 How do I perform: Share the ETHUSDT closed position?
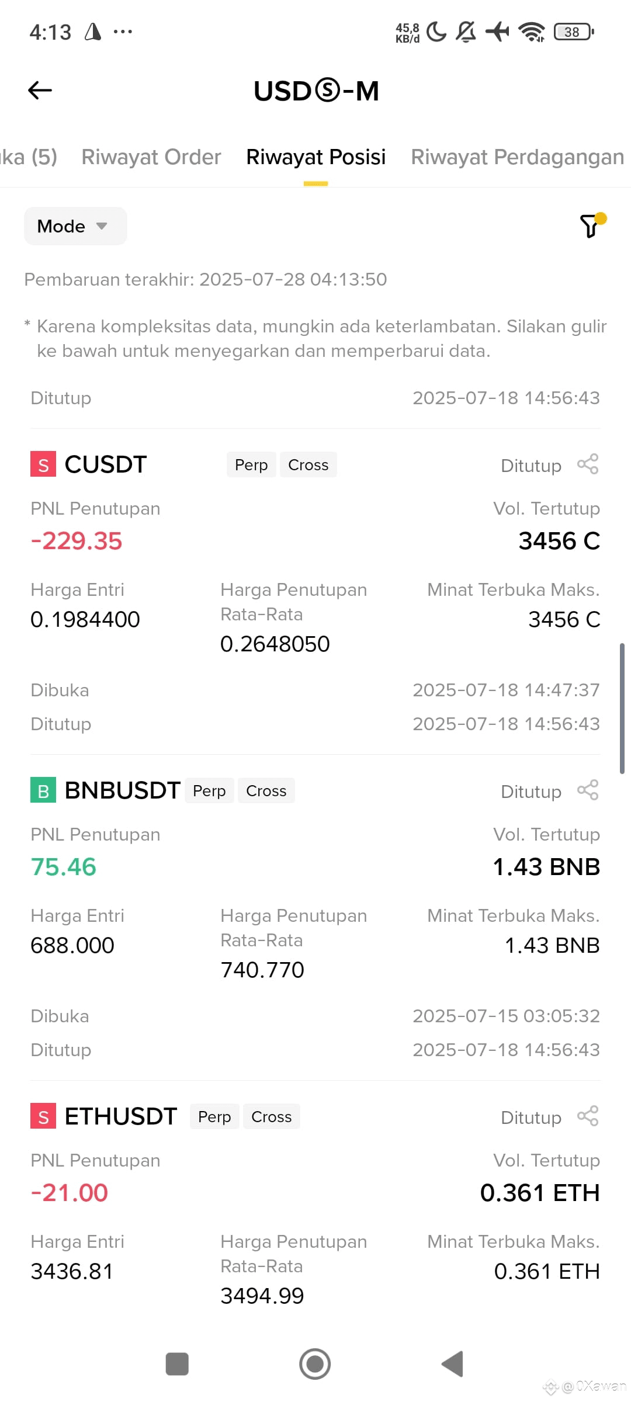coord(588,1116)
